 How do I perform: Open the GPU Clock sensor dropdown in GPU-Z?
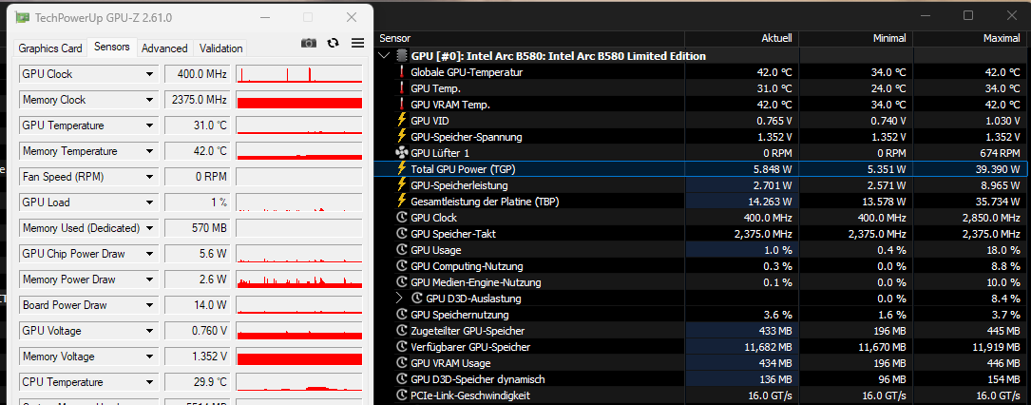(x=150, y=74)
